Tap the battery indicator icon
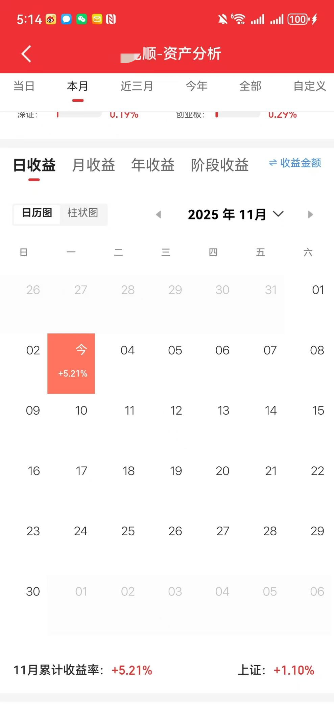This screenshot has height=721, width=334. 298,19
